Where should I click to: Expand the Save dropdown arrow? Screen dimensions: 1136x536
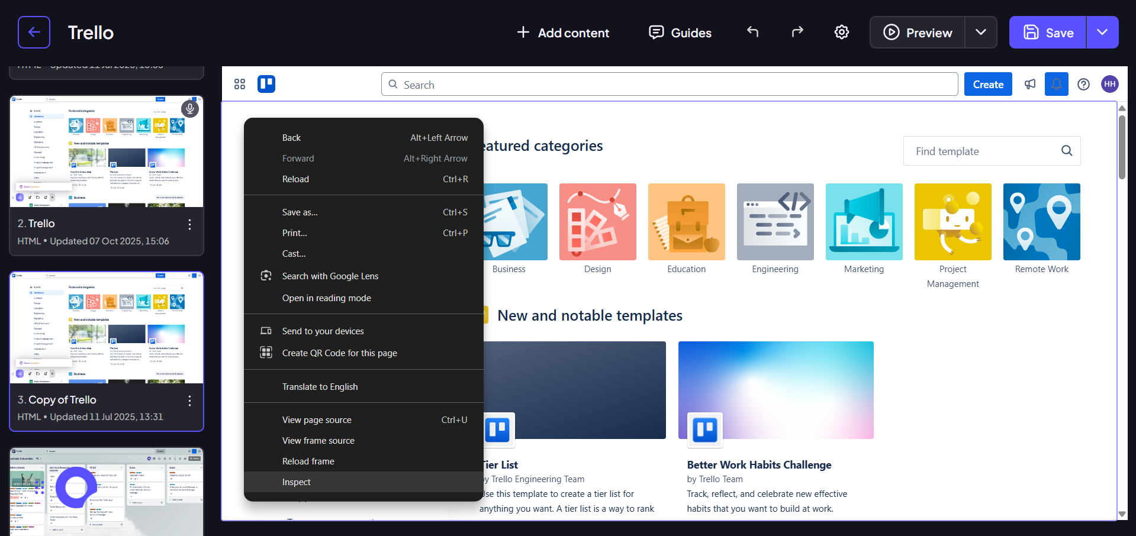pyautogui.click(x=1102, y=32)
